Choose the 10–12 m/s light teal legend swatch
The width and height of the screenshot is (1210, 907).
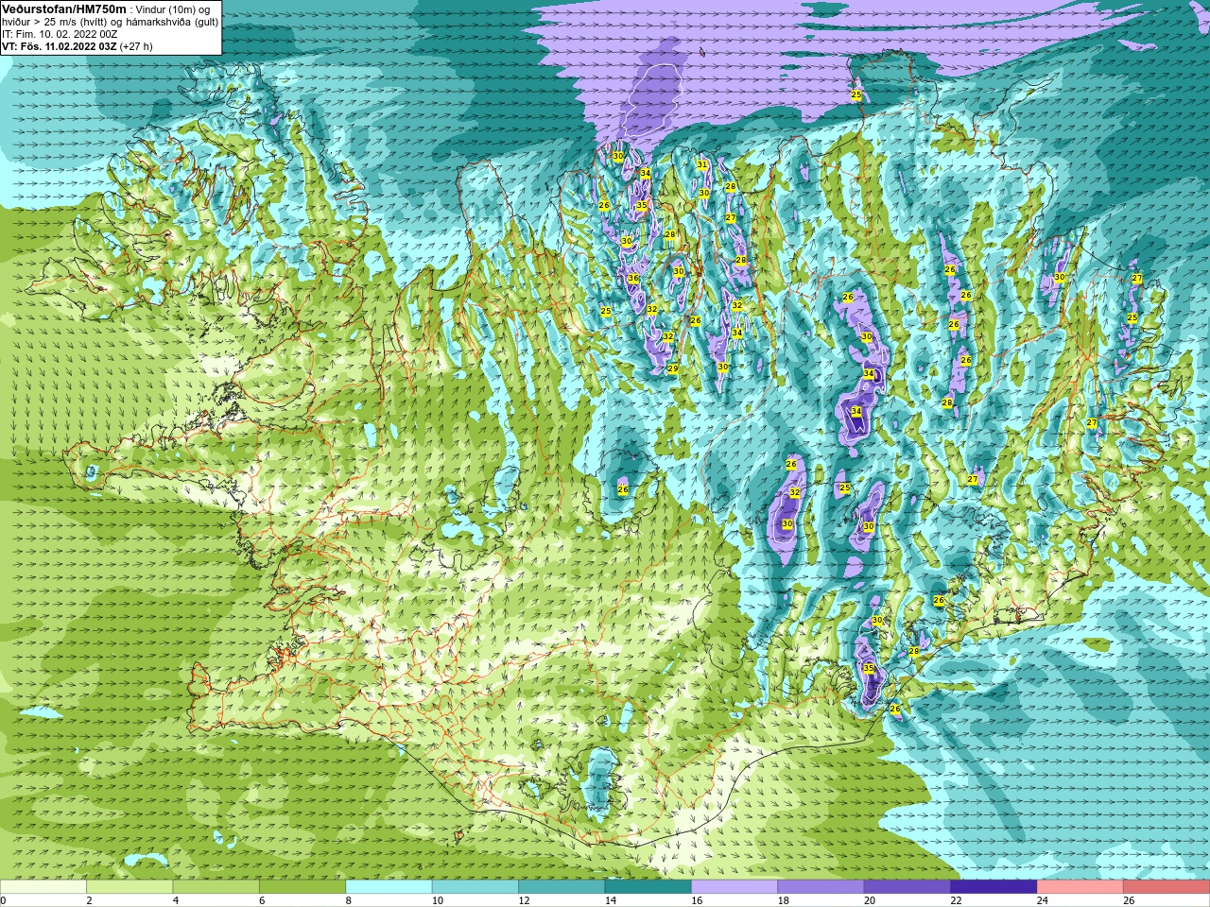pyautogui.click(x=475, y=887)
